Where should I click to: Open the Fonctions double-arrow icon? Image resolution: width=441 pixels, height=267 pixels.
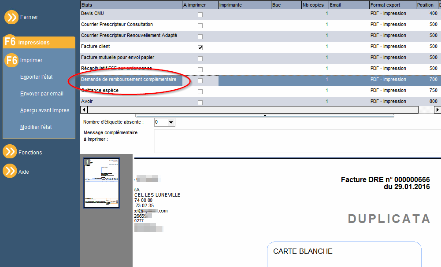click(x=10, y=152)
